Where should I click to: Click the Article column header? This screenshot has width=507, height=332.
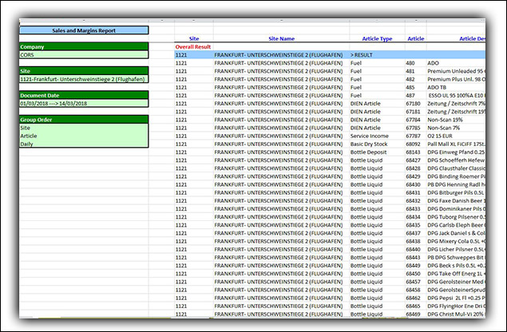tap(415, 38)
